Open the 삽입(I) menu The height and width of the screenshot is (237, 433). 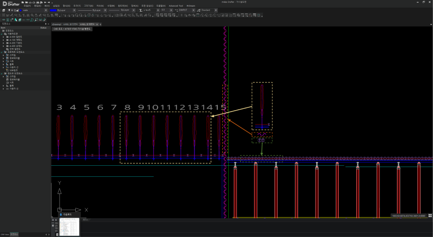[x=56, y=6]
